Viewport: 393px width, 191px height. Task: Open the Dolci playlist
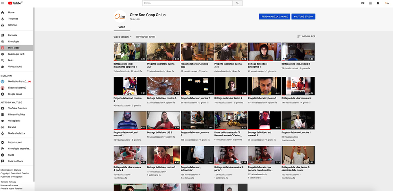click(17, 60)
